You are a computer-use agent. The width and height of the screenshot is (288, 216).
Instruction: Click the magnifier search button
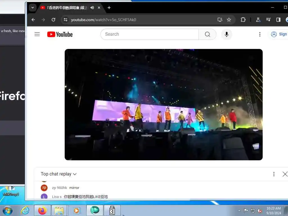[207, 34]
